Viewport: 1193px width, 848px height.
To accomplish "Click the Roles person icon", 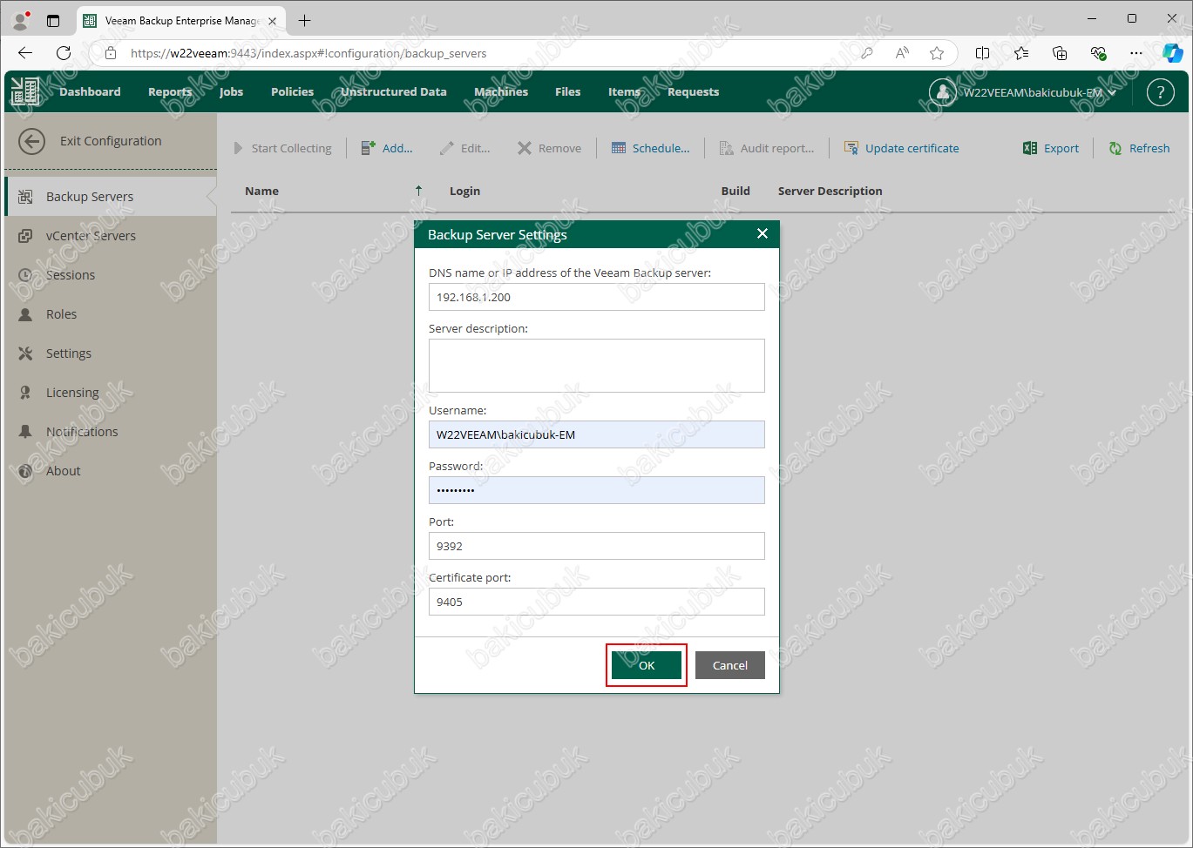I will [x=25, y=314].
